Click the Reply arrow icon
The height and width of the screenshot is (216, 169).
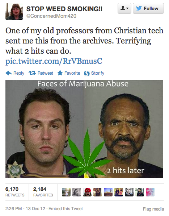pos(9,73)
